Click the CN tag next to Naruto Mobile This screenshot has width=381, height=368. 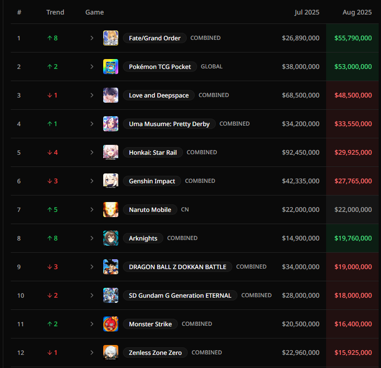click(x=185, y=210)
